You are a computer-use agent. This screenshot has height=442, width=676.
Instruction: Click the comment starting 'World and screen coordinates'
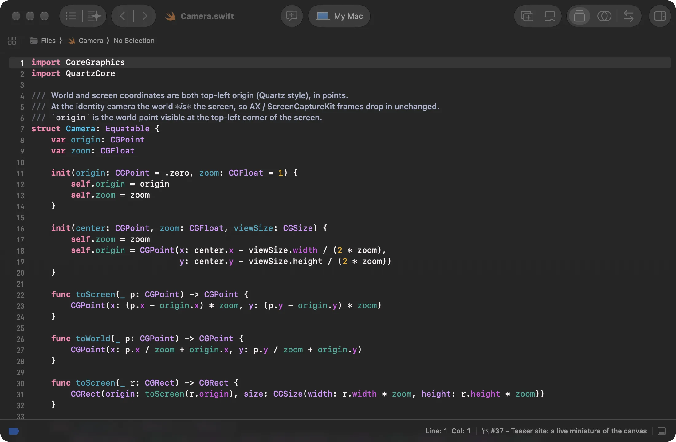(x=190, y=95)
